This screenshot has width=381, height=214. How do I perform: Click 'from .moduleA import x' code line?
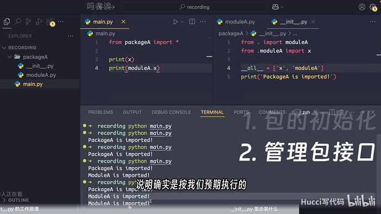276,51
